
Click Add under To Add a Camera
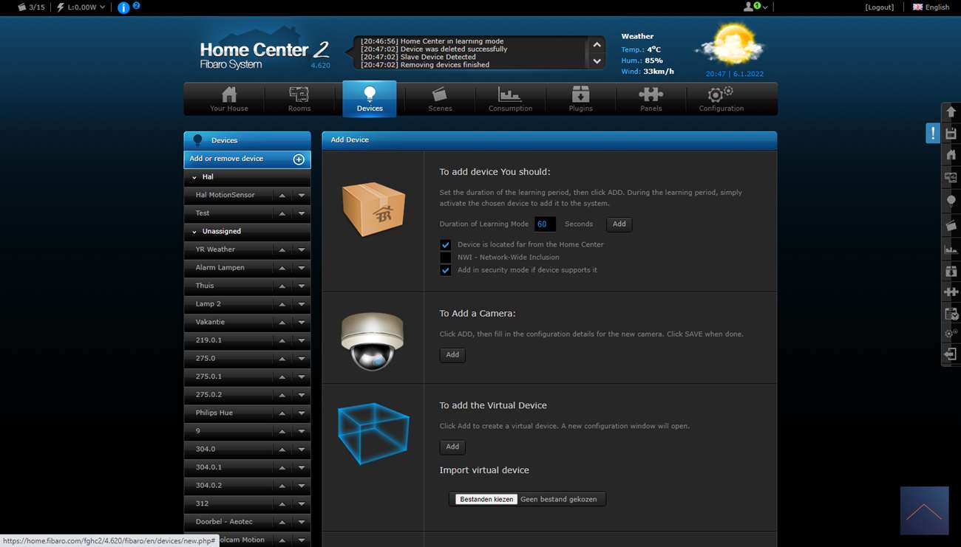tap(452, 355)
